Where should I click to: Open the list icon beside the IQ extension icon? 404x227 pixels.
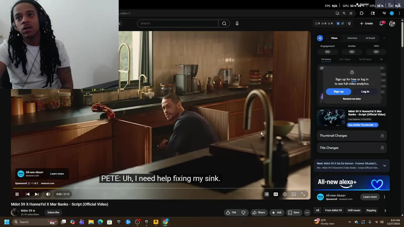(343, 24)
